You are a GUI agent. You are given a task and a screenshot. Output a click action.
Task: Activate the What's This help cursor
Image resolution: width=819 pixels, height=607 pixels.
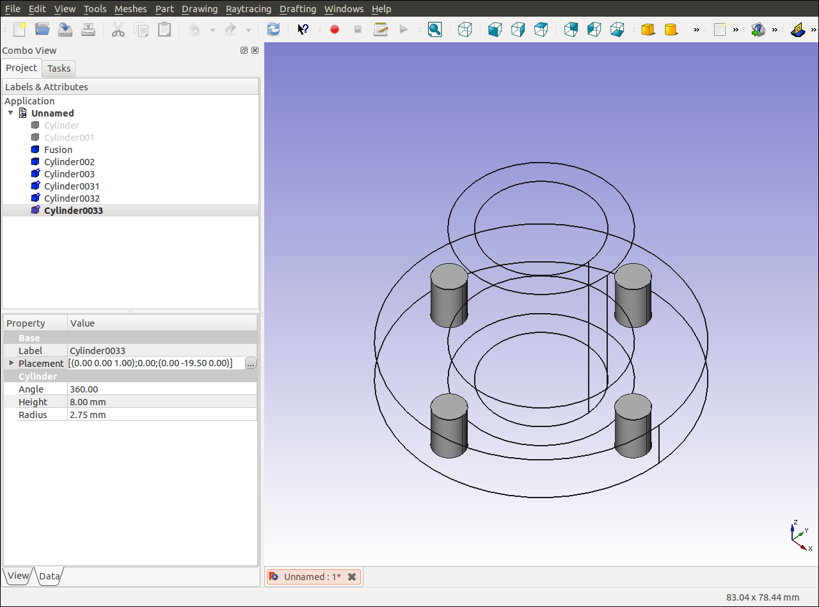coord(303,29)
